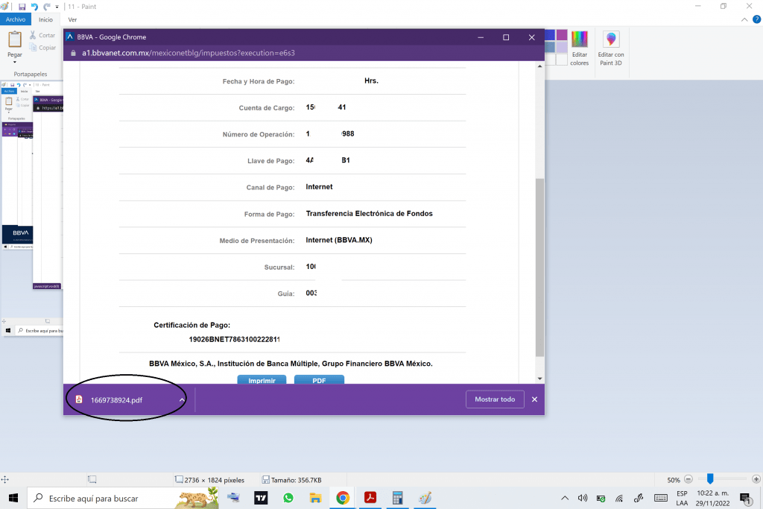The height and width of the screenshot is (509, 763).
Task: Switch to the Ver ribbon tab
Action: [x=72, y=19]
